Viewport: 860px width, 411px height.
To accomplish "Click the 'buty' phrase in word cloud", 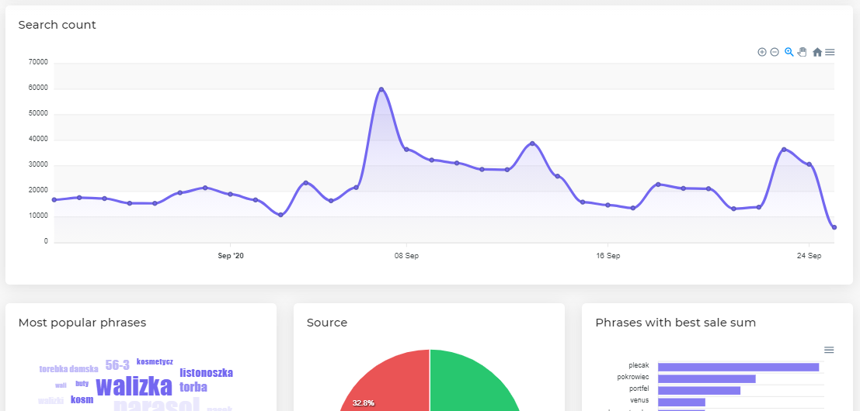I will click(x=82, y=384).
